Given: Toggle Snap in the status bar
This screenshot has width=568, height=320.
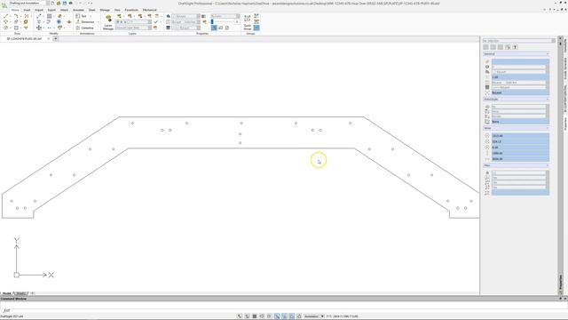Looking at the screenshot, I should point(240,316).
